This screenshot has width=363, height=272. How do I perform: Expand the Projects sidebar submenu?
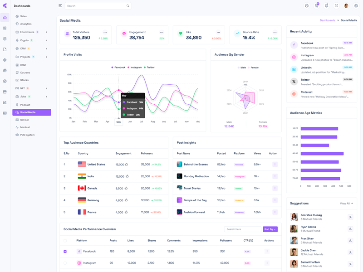(x=46, y=57)
